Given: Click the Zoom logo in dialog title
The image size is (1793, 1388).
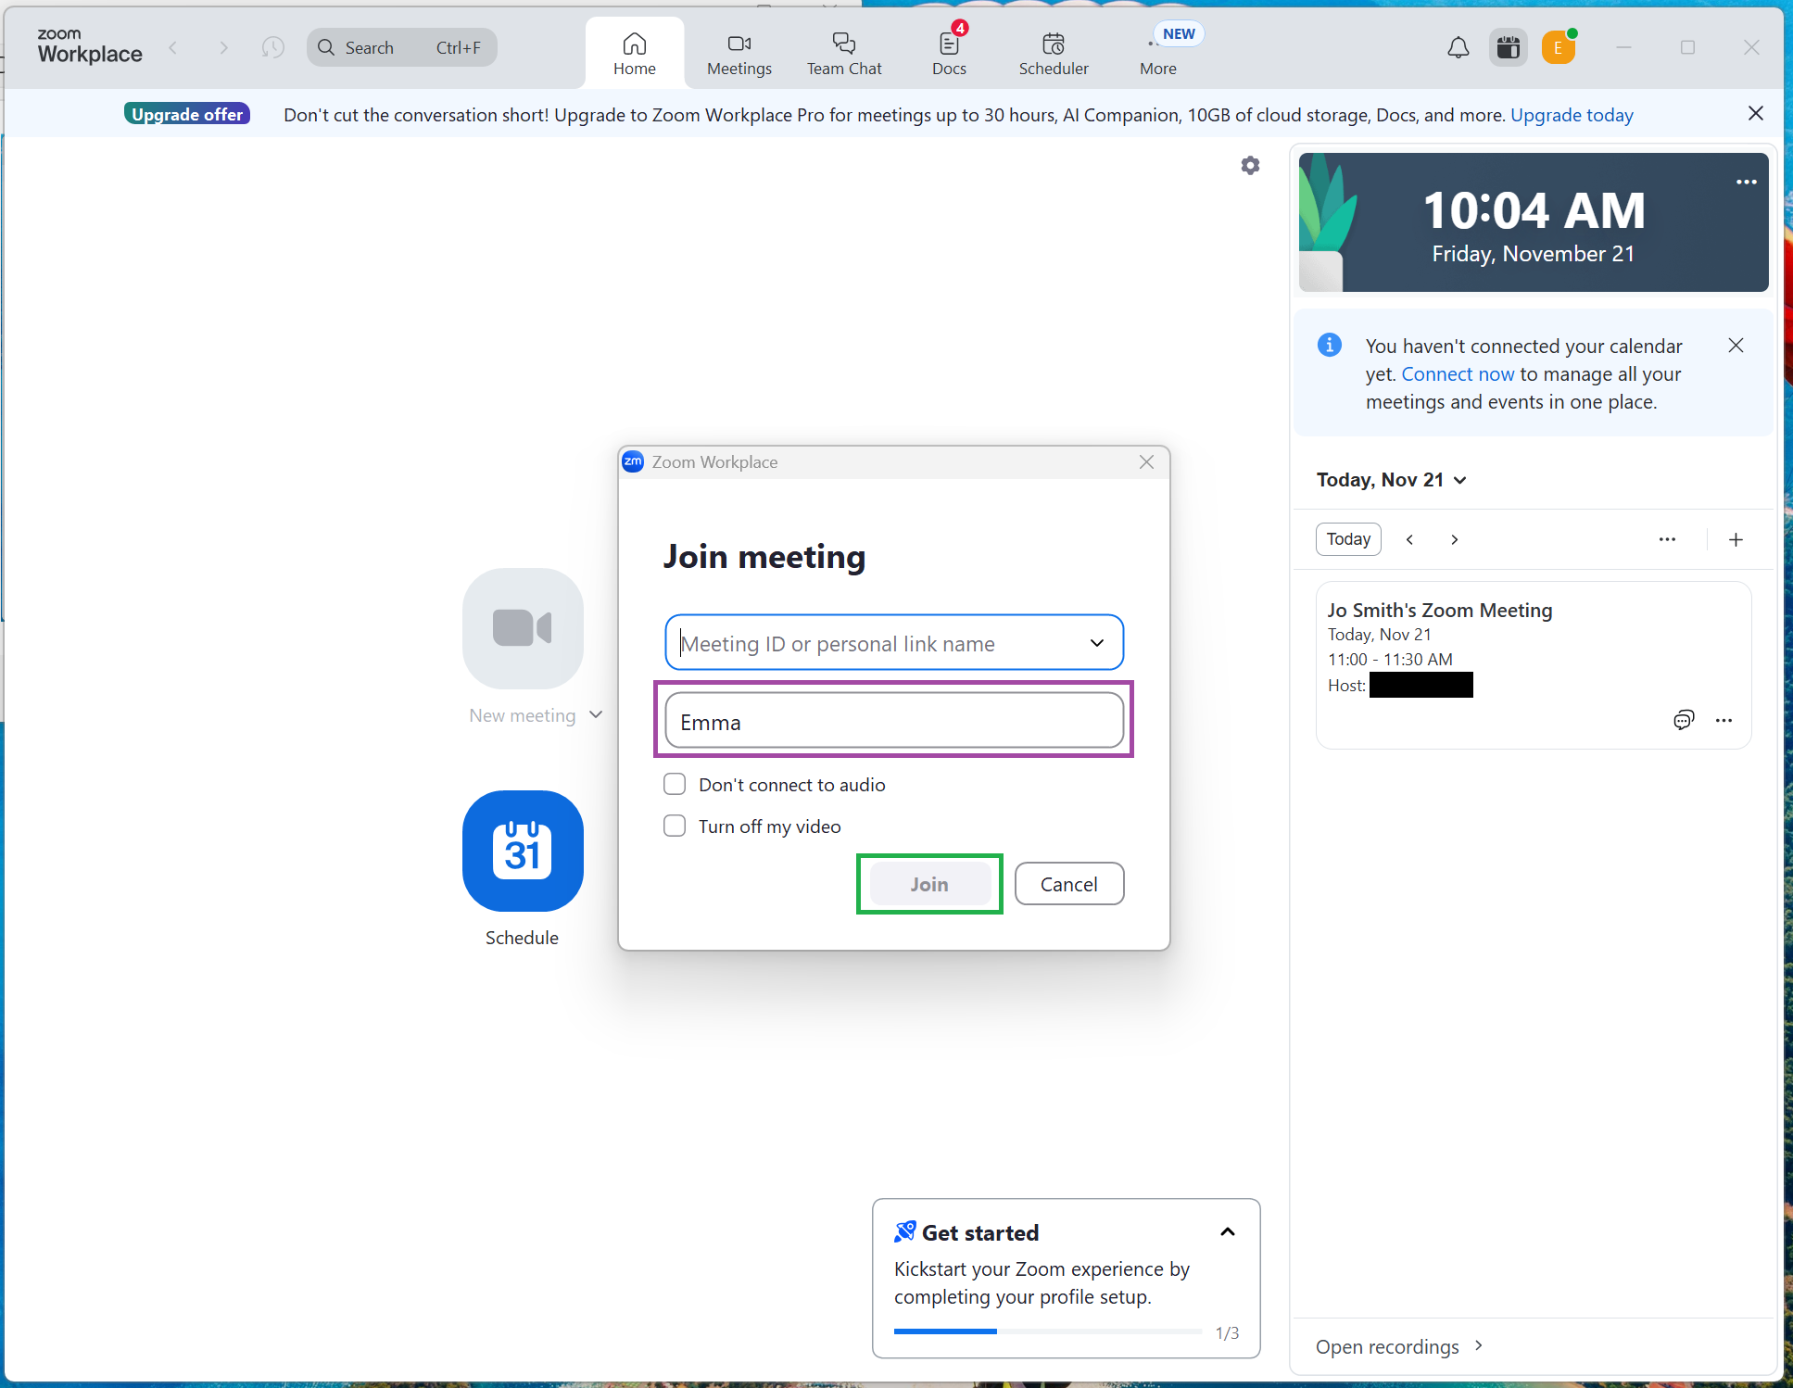Looking at the screenshot, I should (x=633, y=461).
